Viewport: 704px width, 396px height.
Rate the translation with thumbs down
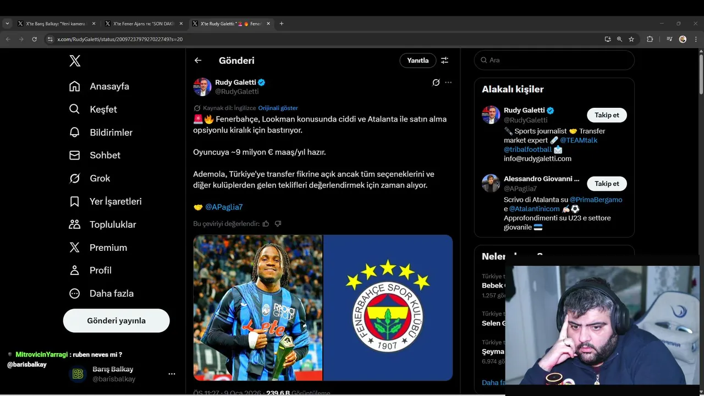(x=278, y=224)
